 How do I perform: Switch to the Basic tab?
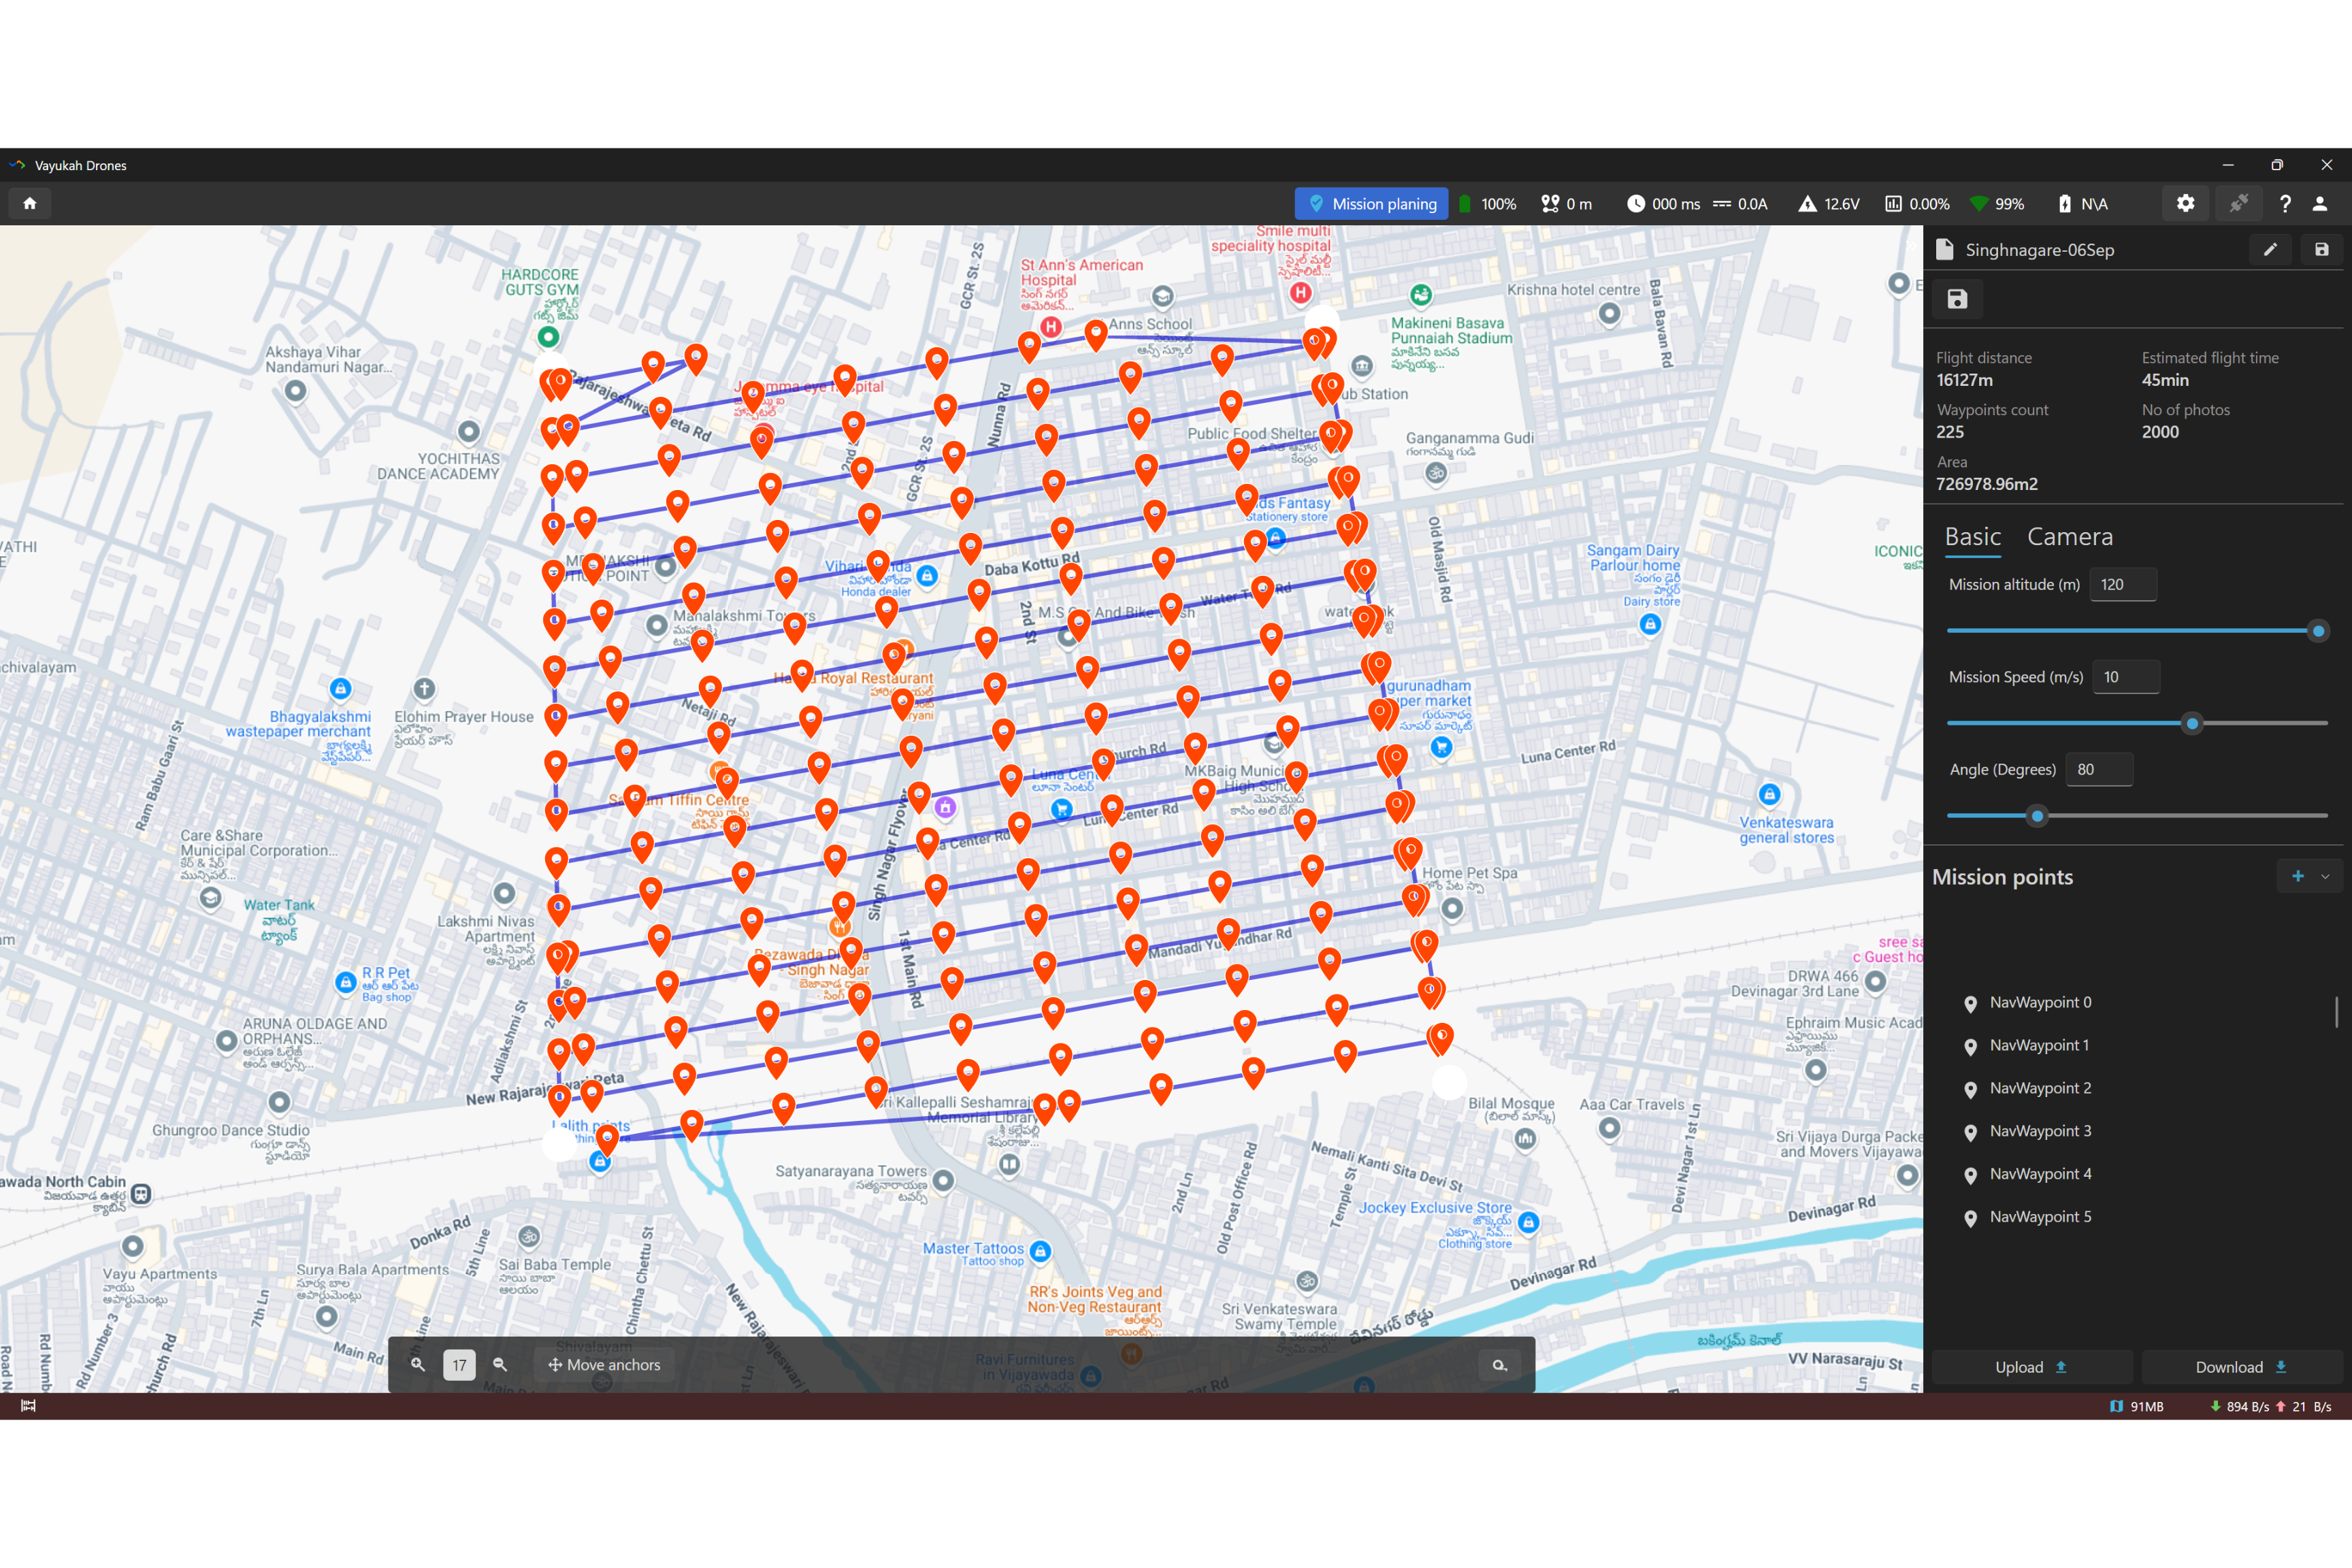[1972, 537]
